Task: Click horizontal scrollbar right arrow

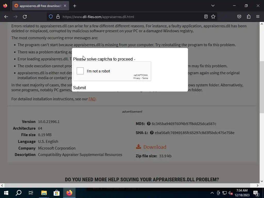Action: tap(258, 185)
